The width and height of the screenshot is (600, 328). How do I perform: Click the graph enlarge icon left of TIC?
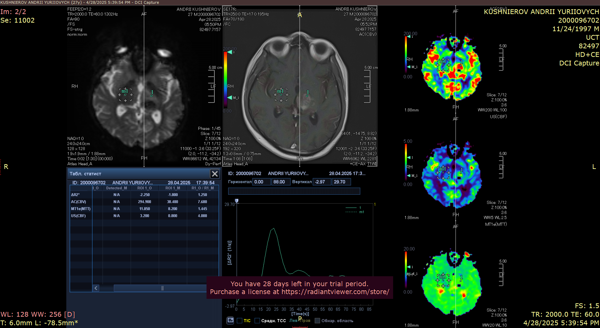[x=230, y=320]
